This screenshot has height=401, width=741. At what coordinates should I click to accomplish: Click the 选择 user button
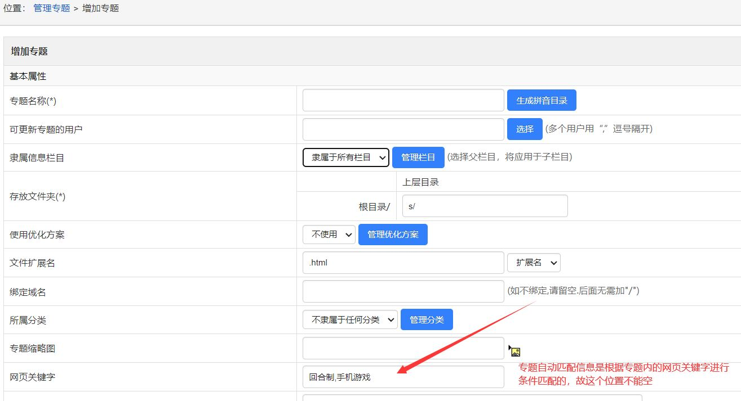525,129
